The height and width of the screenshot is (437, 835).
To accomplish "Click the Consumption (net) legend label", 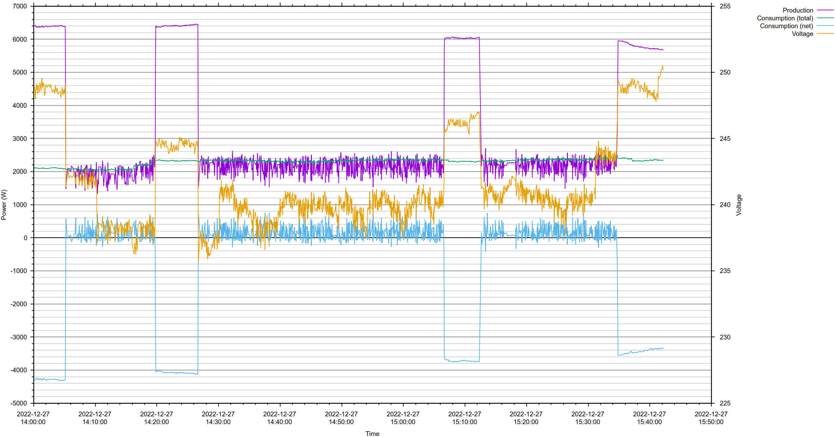I will [x=786, y=26].
